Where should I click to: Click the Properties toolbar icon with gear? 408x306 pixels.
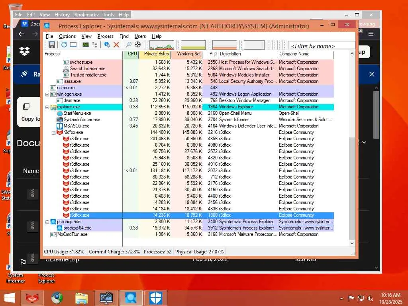point(107,45)
